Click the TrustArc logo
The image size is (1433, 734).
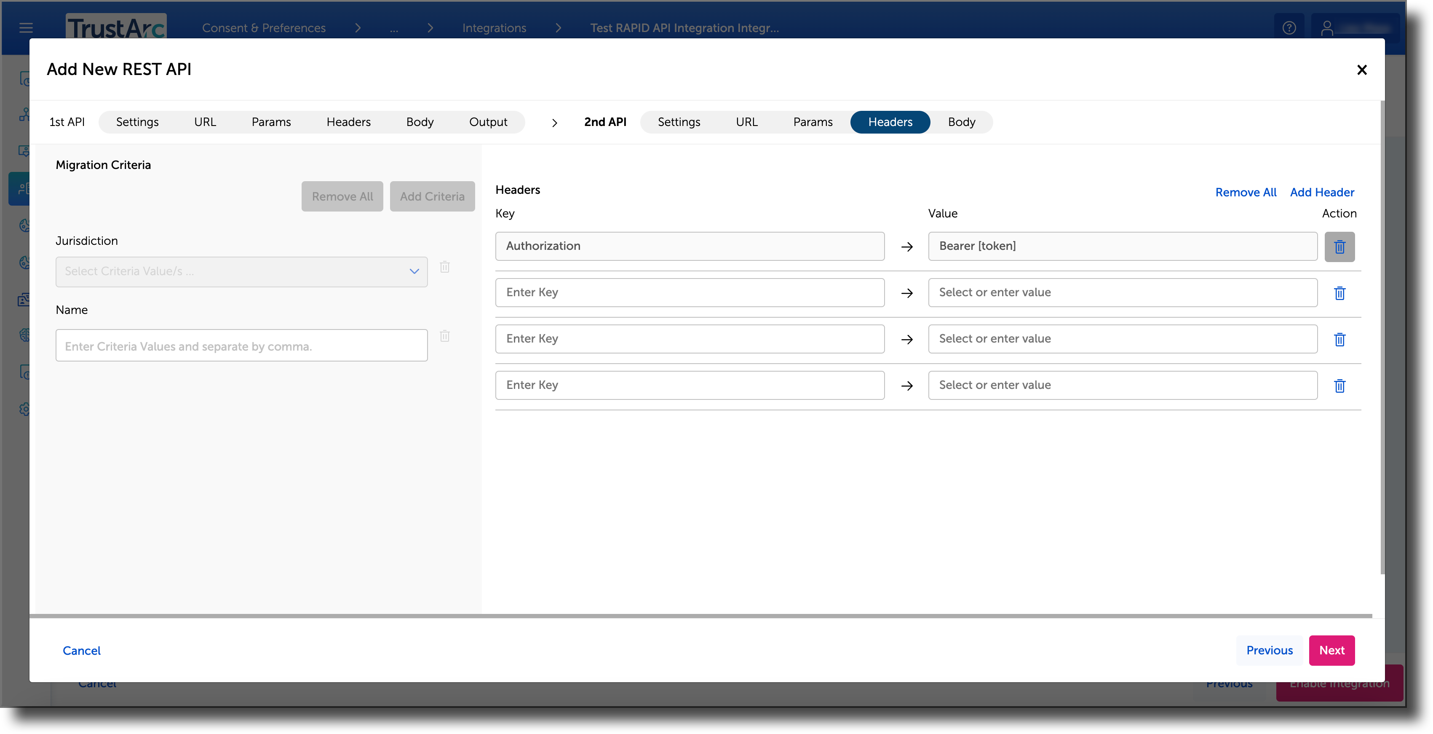116,27
